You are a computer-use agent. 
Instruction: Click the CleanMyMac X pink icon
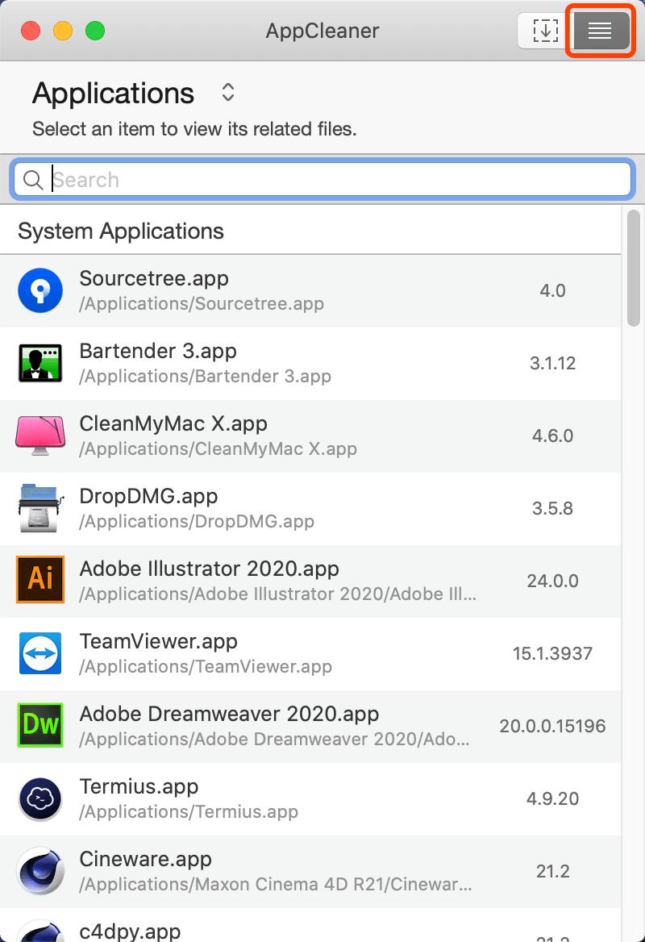click(40, 436)
